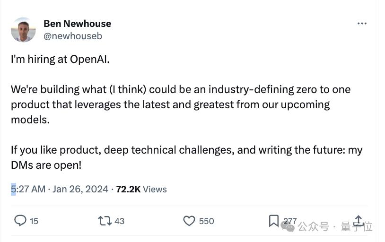Click the share upload icon

[x=359, y=221]
